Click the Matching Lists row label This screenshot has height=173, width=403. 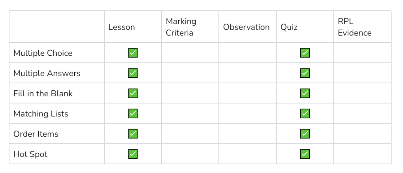point(41,114)
